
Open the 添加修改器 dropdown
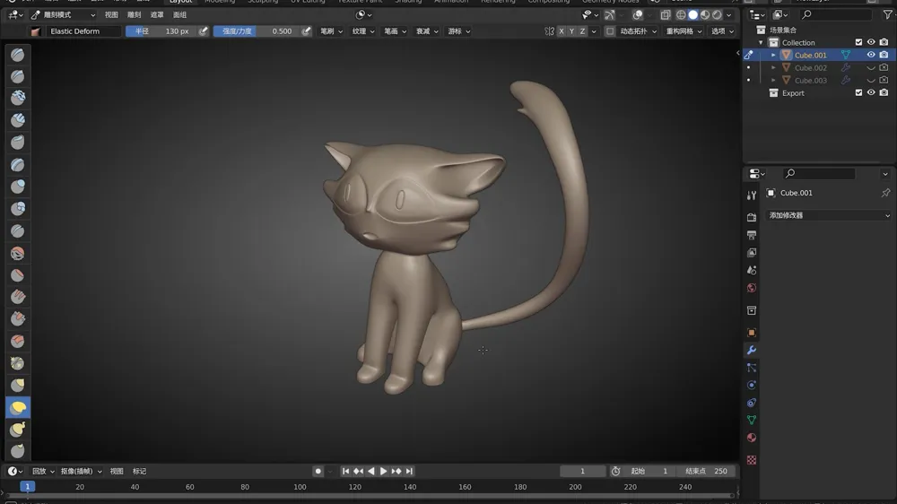(x=828, y=215)
